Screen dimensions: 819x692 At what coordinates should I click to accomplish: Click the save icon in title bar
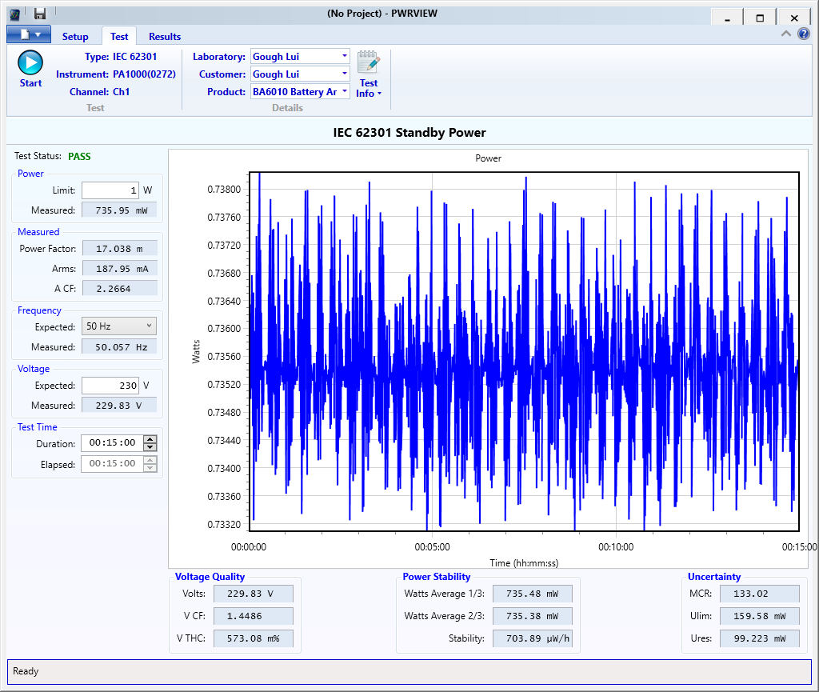[39, 14]
